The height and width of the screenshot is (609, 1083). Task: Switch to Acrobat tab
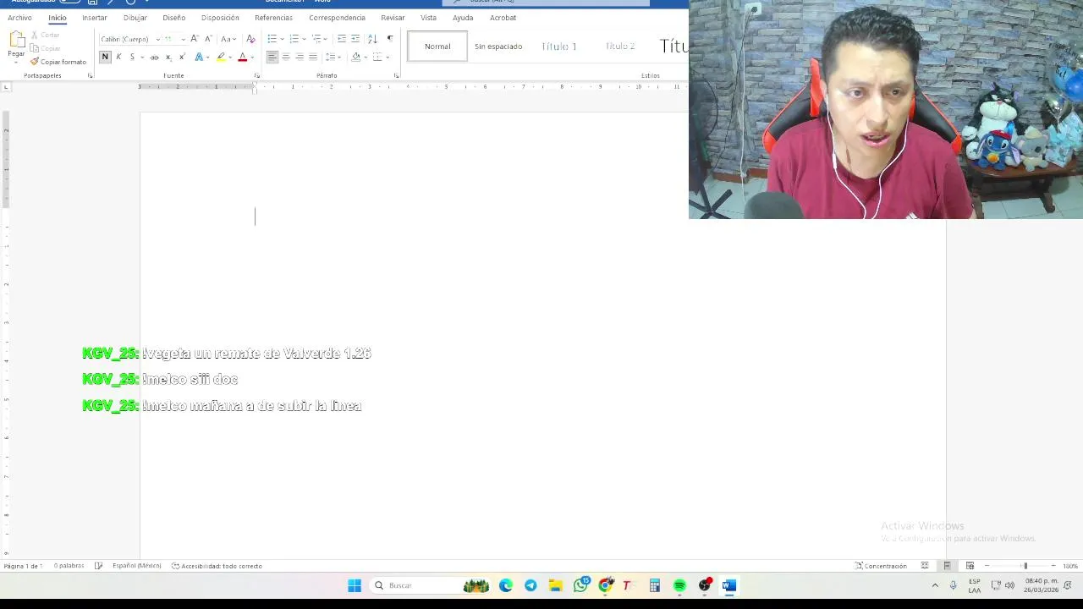pyautogui.click(x=503, y=17)
